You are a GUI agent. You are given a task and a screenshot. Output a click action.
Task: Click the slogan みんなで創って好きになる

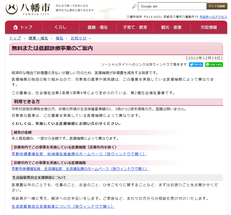tap(72, 6)
